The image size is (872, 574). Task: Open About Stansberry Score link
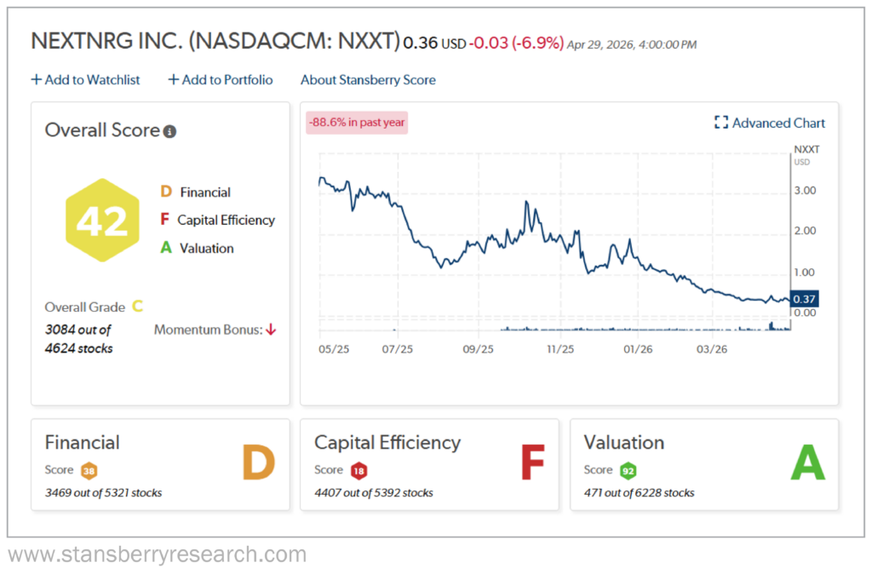point(368,80)
